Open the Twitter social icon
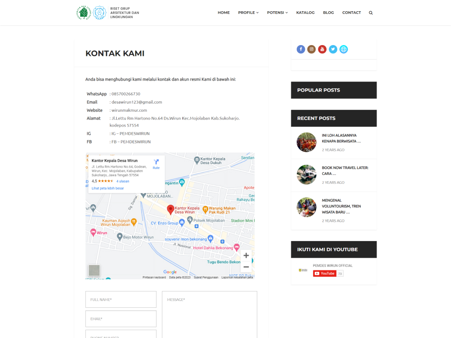 tap(333, 49)
